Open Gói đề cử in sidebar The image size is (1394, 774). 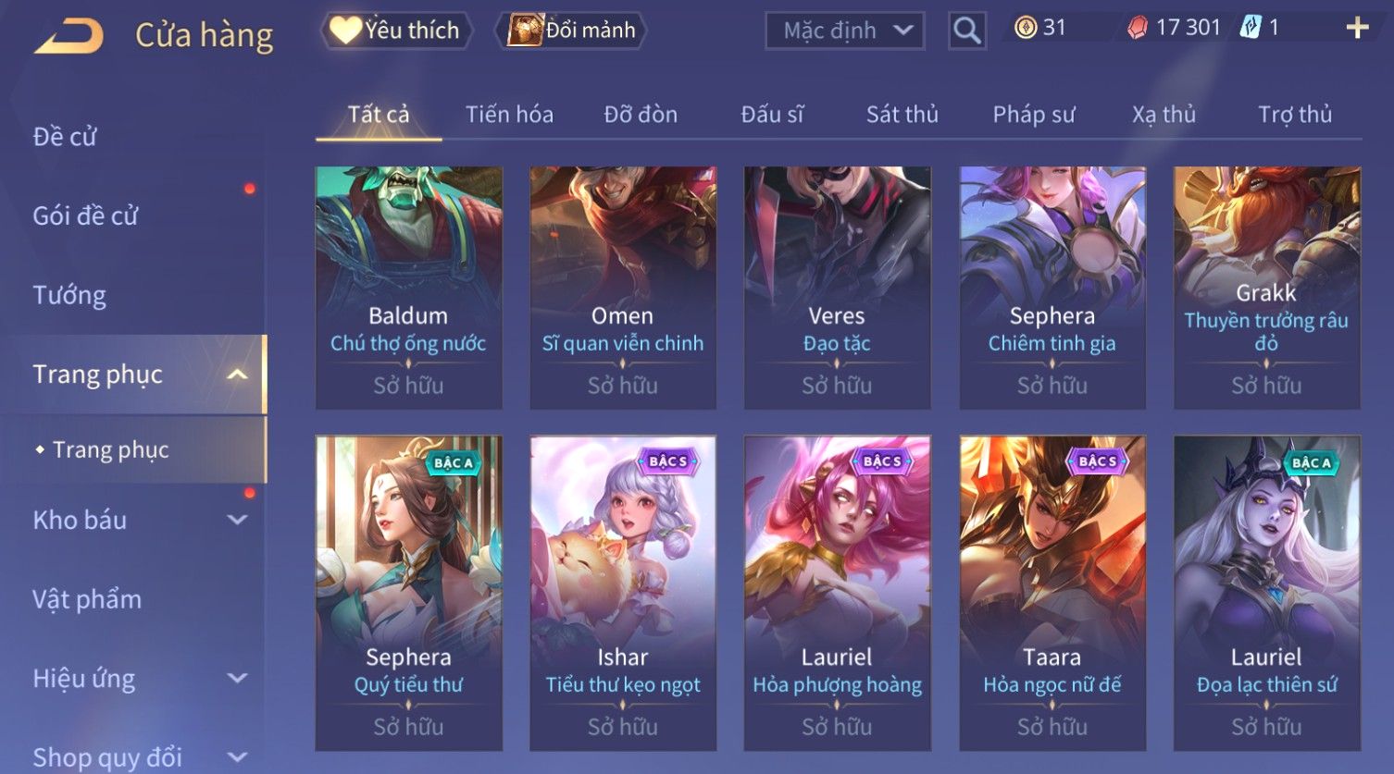[85, 216]
